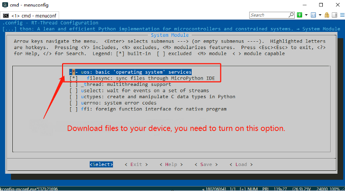The width and height of the screenshot is (345, 191).
Task: Open the console list dropdown arrow
Action: (320, 15)
